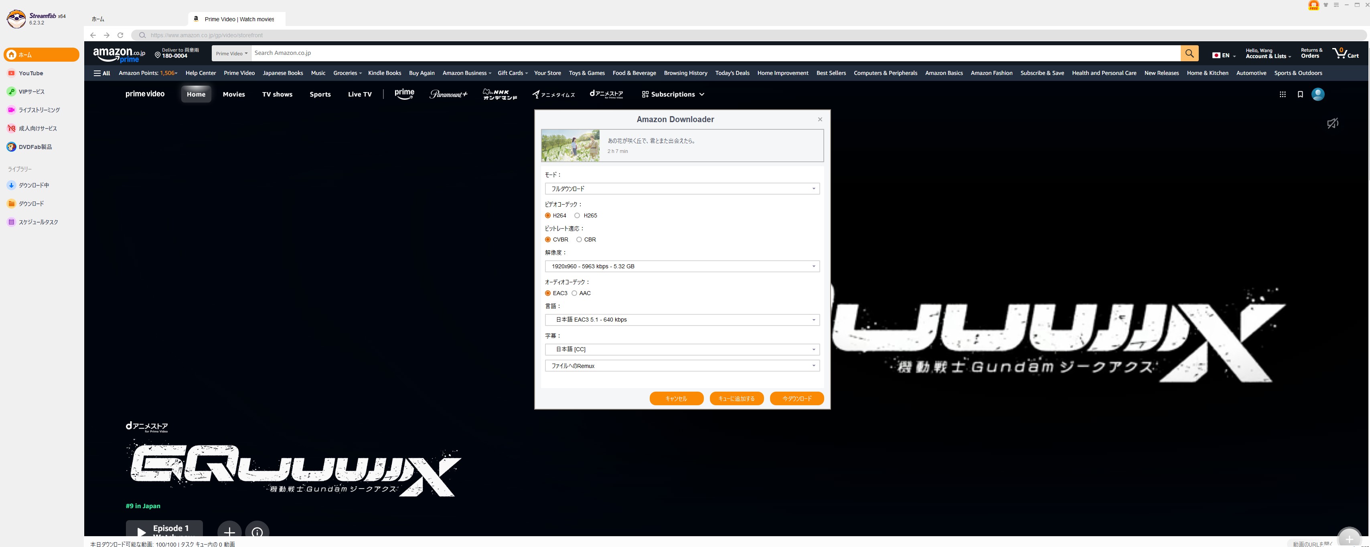Open the EN language selector
The image size is (1370, 547).
click(x=1224, y=55)
